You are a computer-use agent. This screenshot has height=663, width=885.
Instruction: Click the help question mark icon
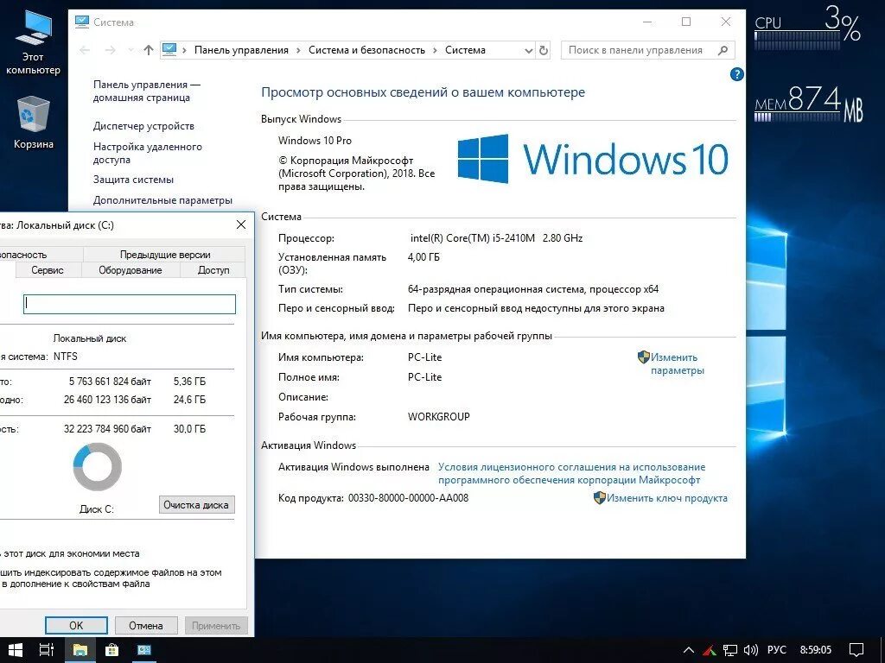click(736, 74)
